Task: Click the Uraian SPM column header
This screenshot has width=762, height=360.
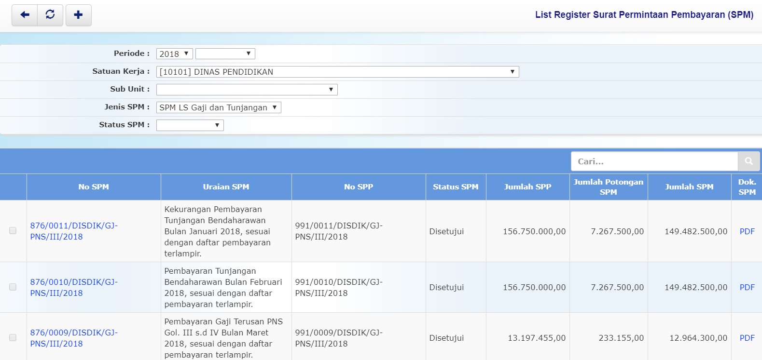Action: click(226, 187)
